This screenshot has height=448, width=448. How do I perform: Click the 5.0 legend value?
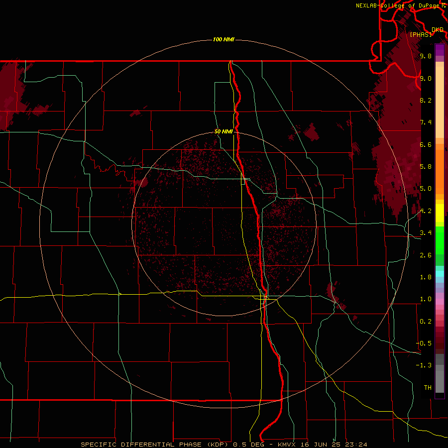pyautogui.click(x=426, y=189)
